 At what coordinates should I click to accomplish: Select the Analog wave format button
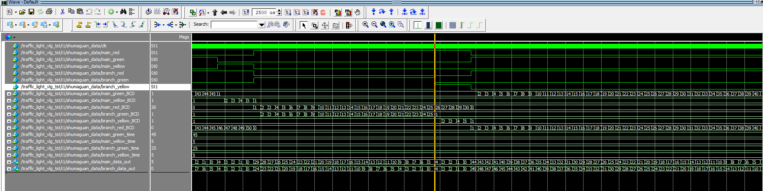[x=439, y=25]
